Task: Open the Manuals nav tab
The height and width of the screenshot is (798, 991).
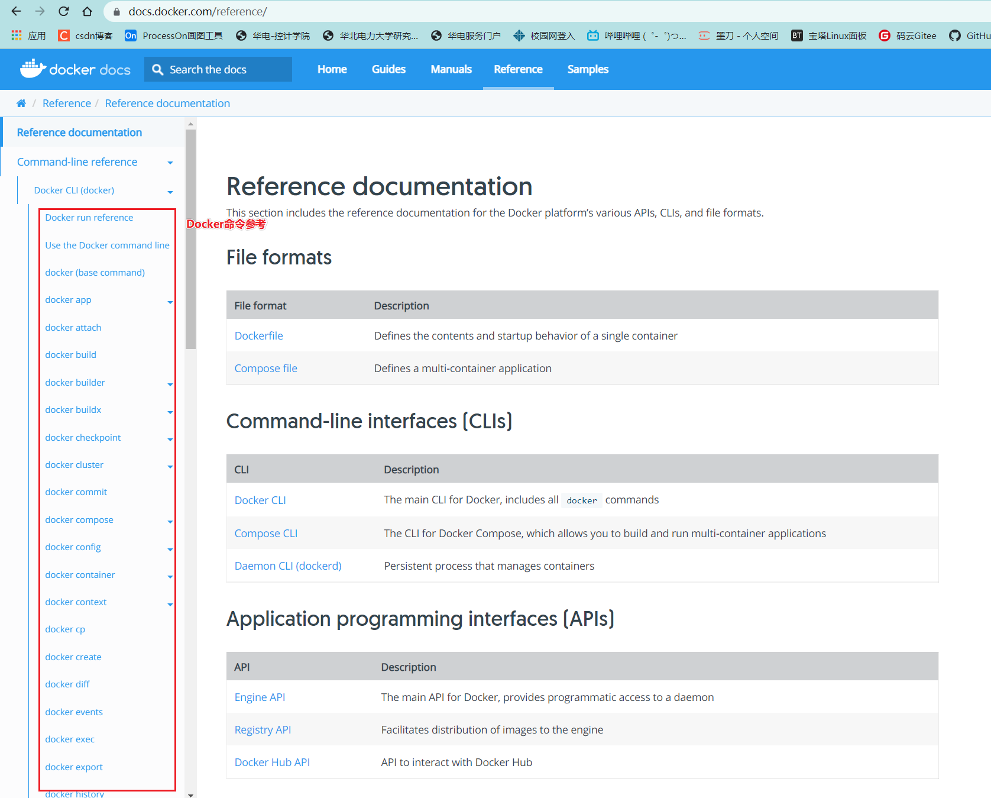Action: (451, 69)
